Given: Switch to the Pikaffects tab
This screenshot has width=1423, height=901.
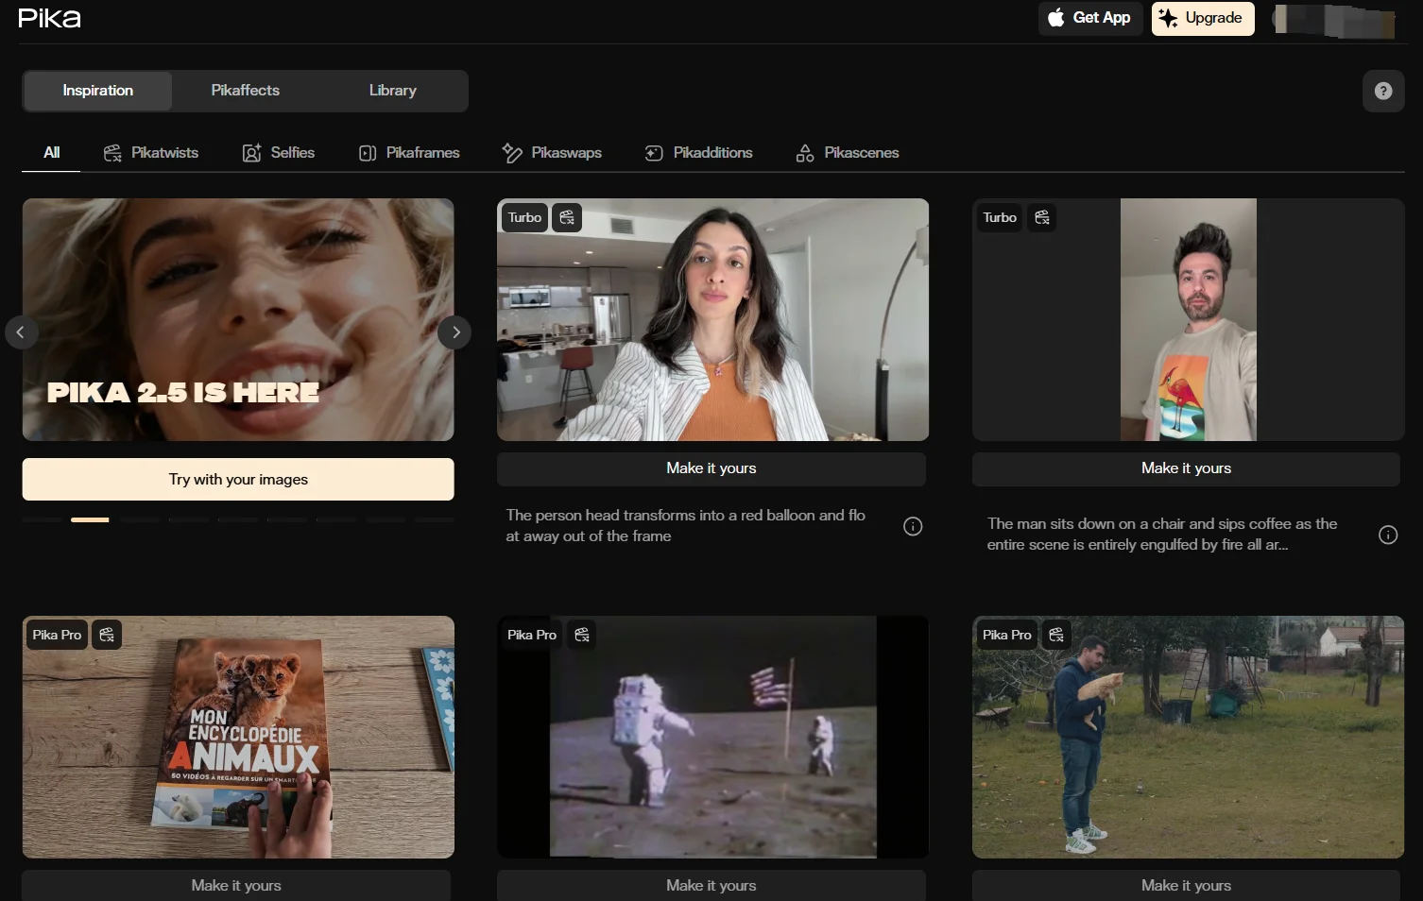Looking at the screenshot, I should [245, 91].
